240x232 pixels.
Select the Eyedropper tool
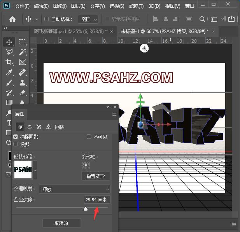tap(9, 72)
